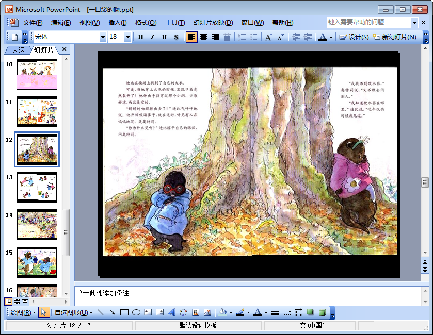The image size is (433, 335).
Task: Open font color dropdown on formatting toolbar
Action: coord(331,37)
